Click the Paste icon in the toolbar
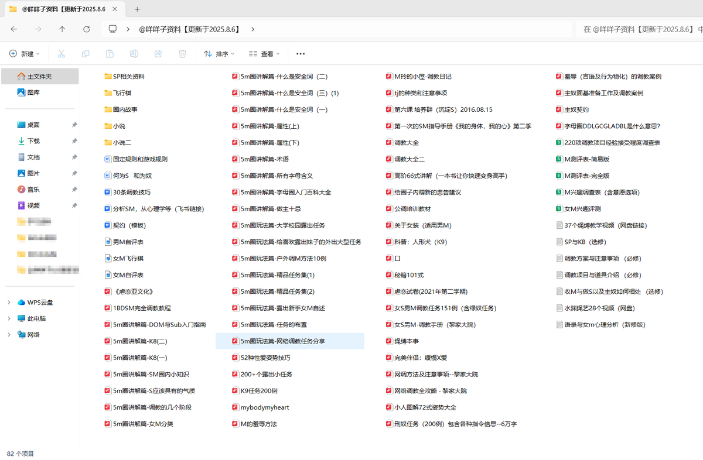 point(110,53)
